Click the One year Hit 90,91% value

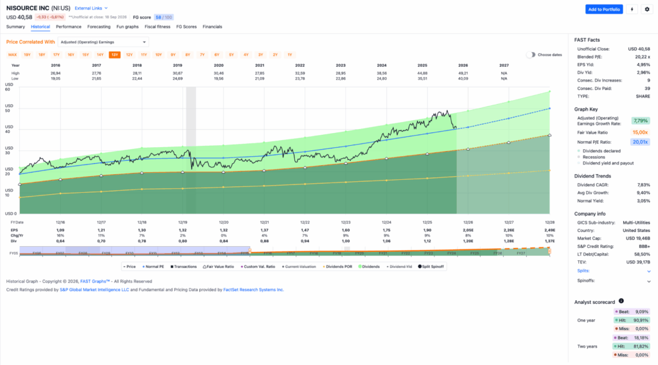[632, 320]
